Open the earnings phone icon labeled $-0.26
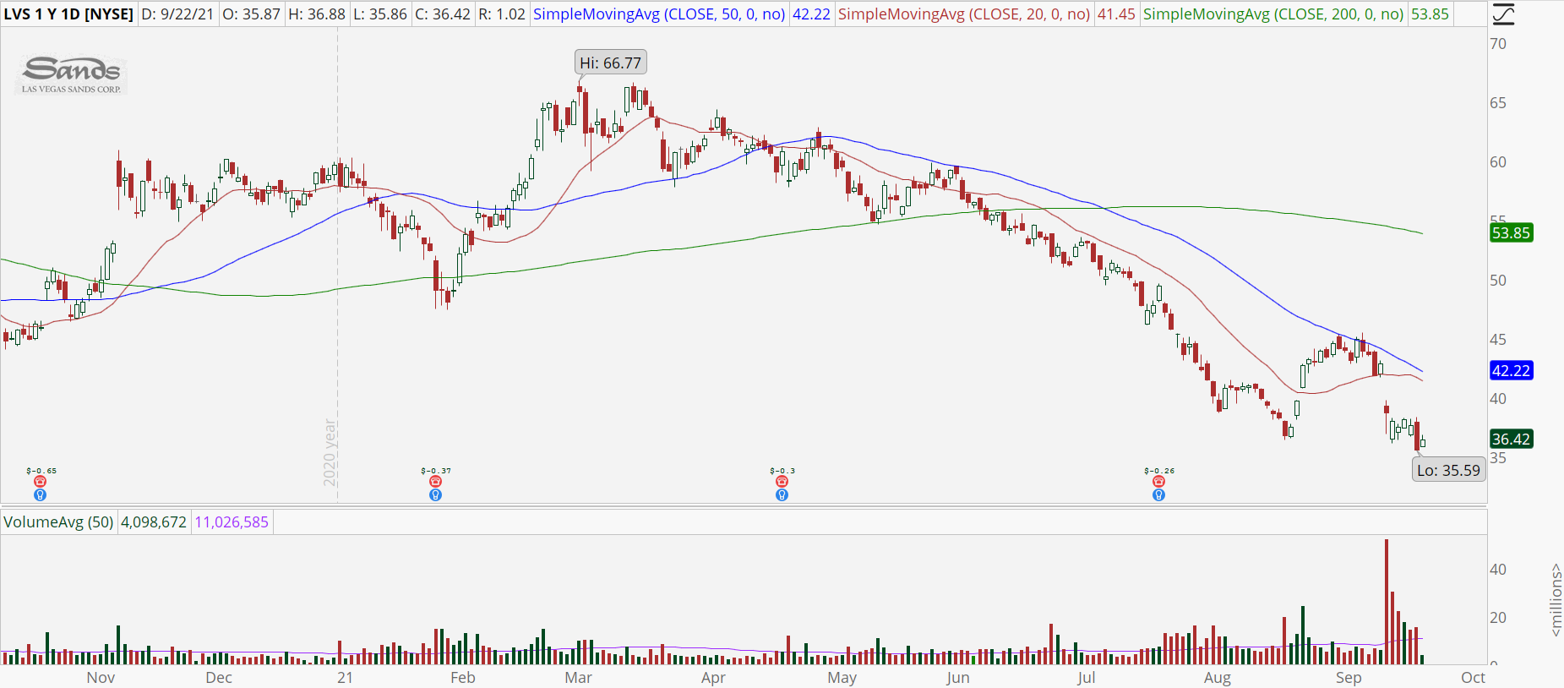 1158,482
